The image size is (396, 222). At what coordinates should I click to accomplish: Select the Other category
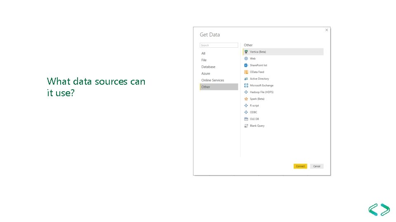pos(219,87)
